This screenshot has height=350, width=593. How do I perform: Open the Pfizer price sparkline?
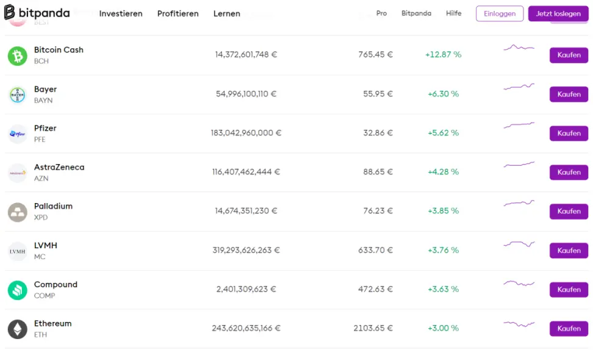tap(519, 125)
